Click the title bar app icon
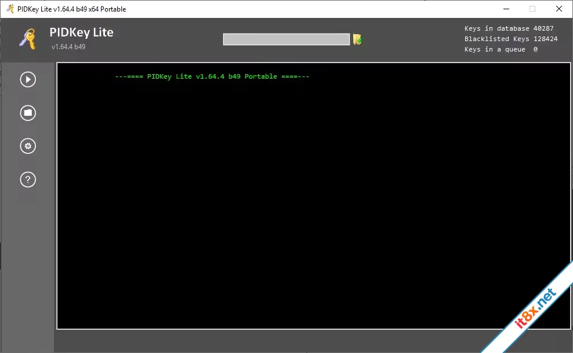The height and width of the screenshot is (353, 573). tap(10, 9)
